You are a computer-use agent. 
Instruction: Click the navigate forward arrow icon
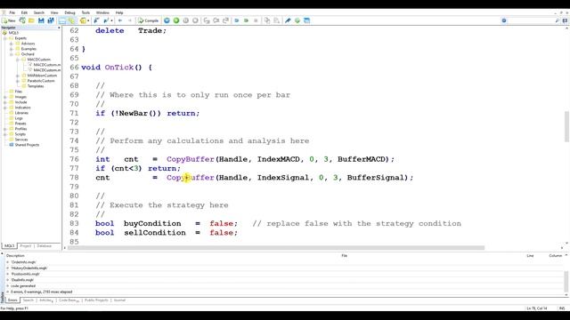coord(129,20)
